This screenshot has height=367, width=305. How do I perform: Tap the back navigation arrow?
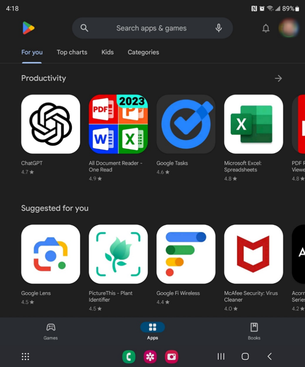(x=269, y=357)
